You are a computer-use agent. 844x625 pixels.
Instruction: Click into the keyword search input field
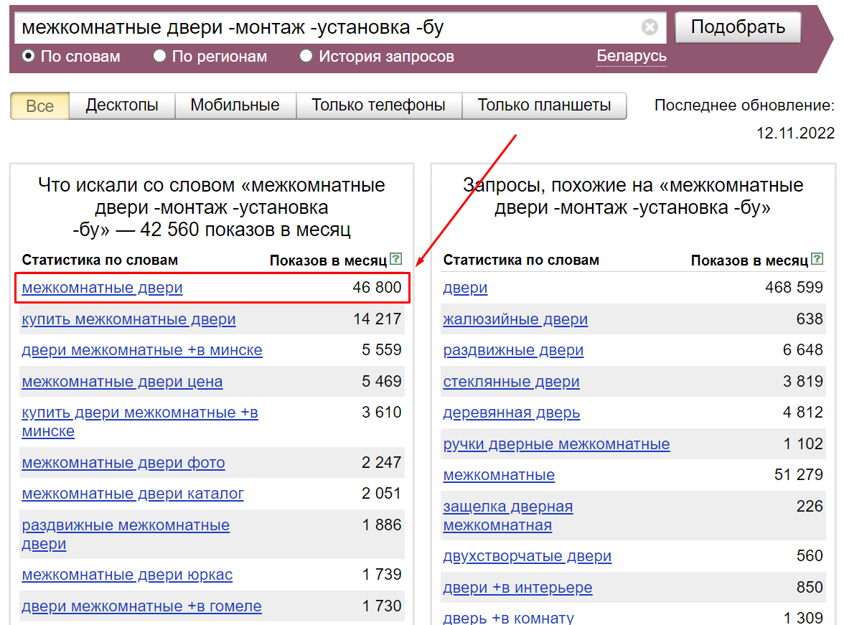[x=323, y=28]
